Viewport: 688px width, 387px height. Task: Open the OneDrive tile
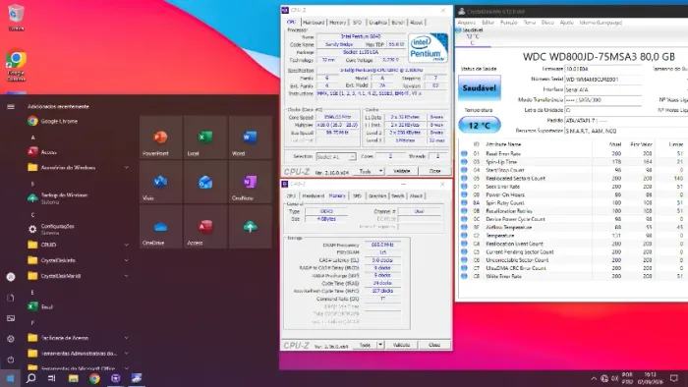[160, 227]
